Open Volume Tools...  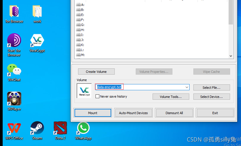[x=171, y=97]
